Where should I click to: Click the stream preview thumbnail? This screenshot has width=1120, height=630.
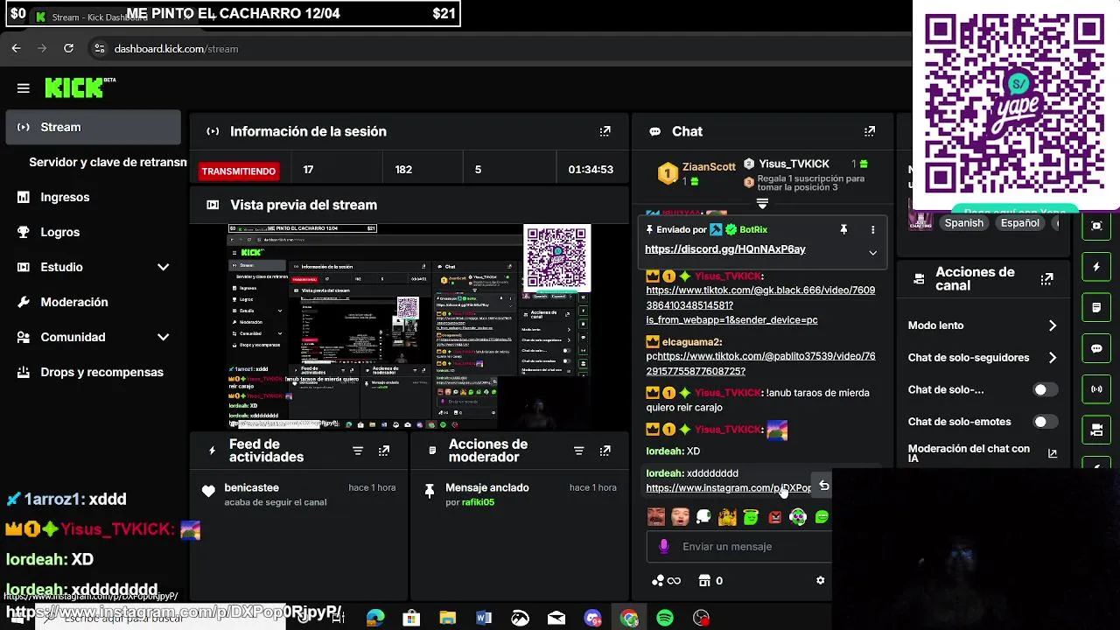coord(409,326)
